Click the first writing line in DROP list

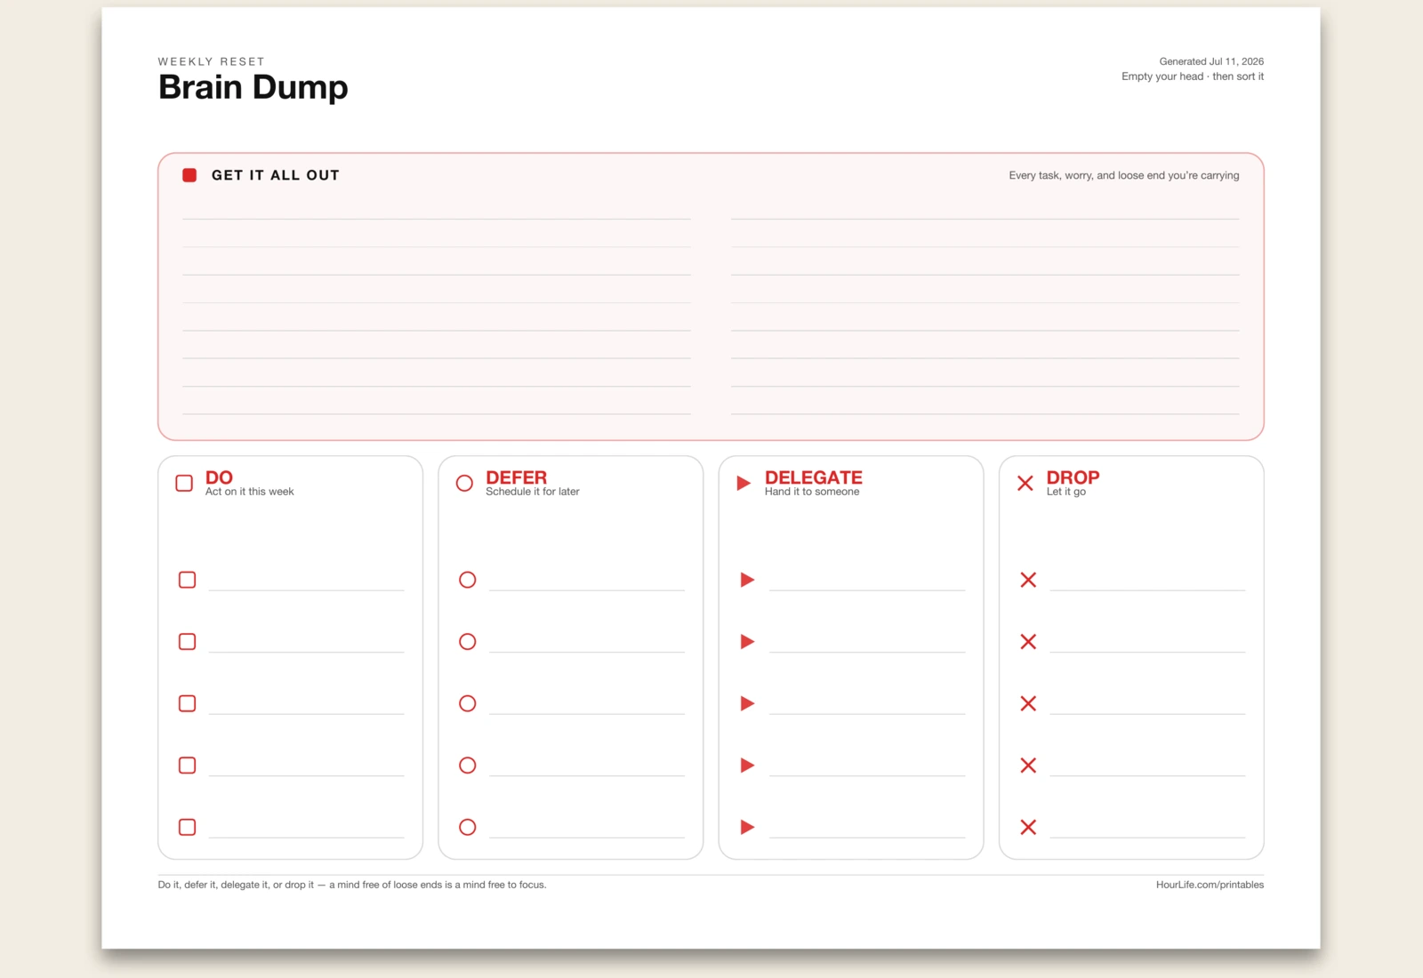tap(1147, 589)
